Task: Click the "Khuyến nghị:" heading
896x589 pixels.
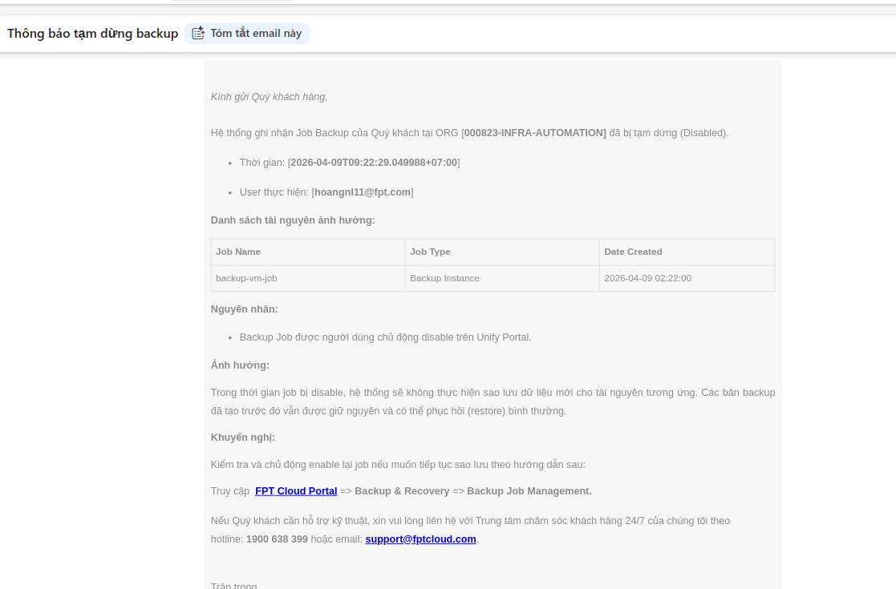Action: 242,438
